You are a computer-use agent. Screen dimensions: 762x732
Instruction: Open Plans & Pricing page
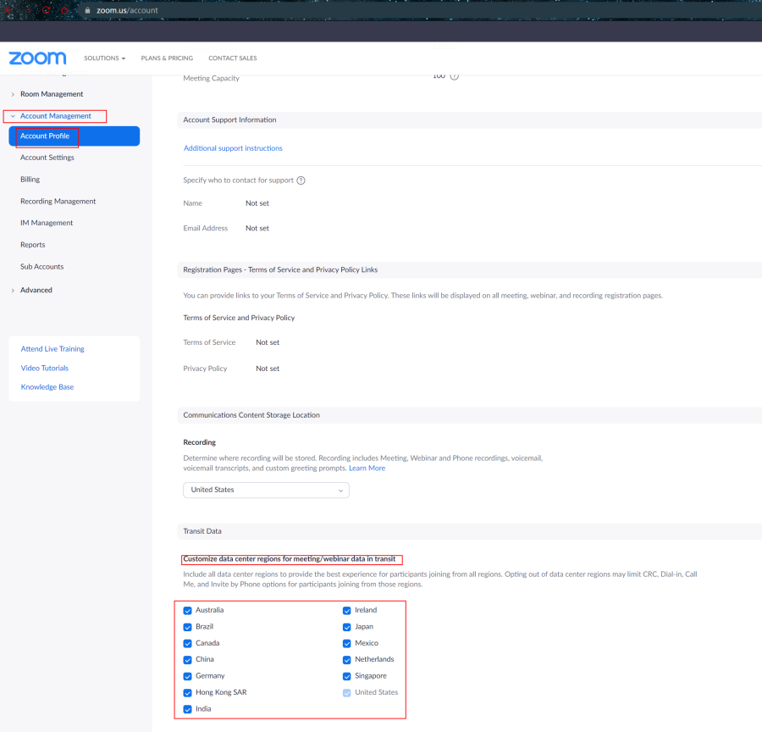pos(167,58)
